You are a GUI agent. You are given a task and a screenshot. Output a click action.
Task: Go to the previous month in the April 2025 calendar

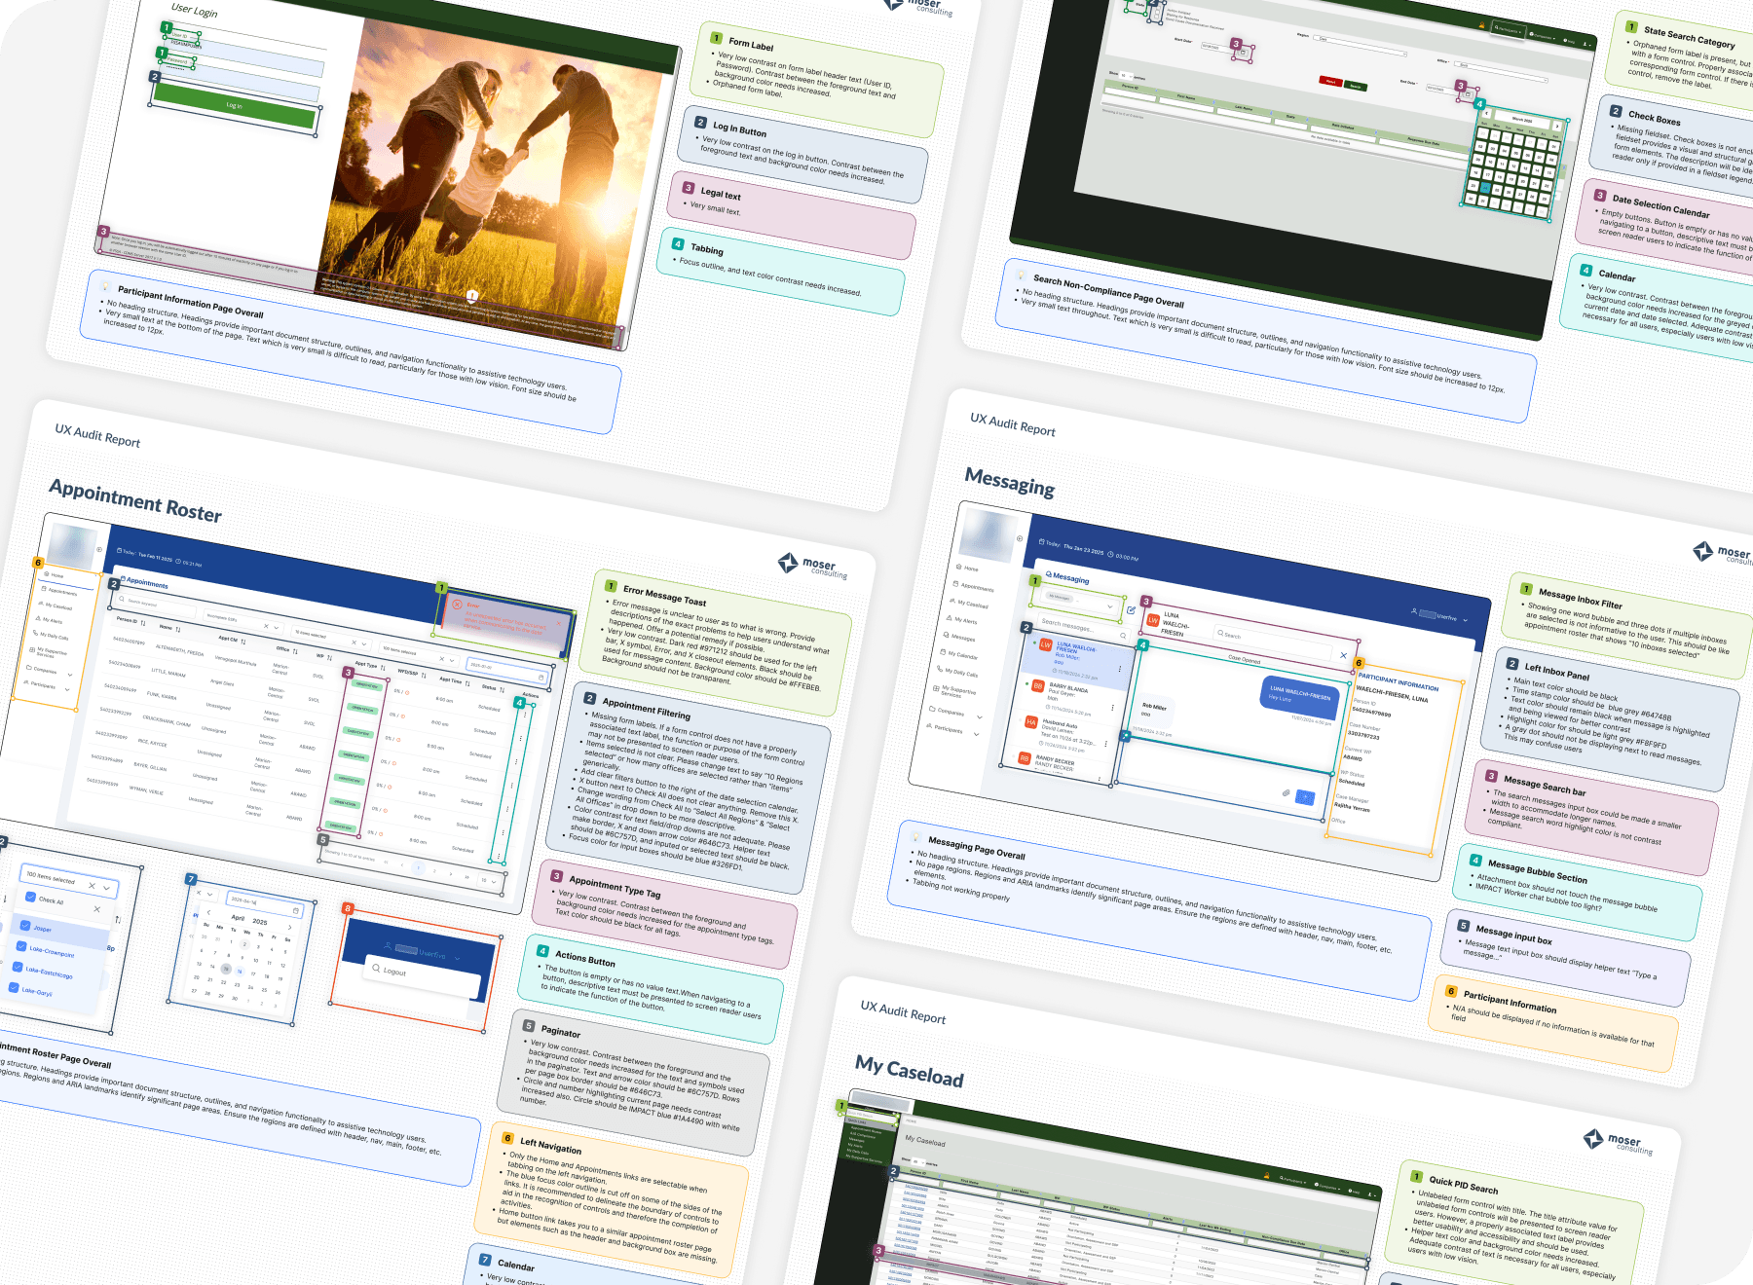(208, 912)
